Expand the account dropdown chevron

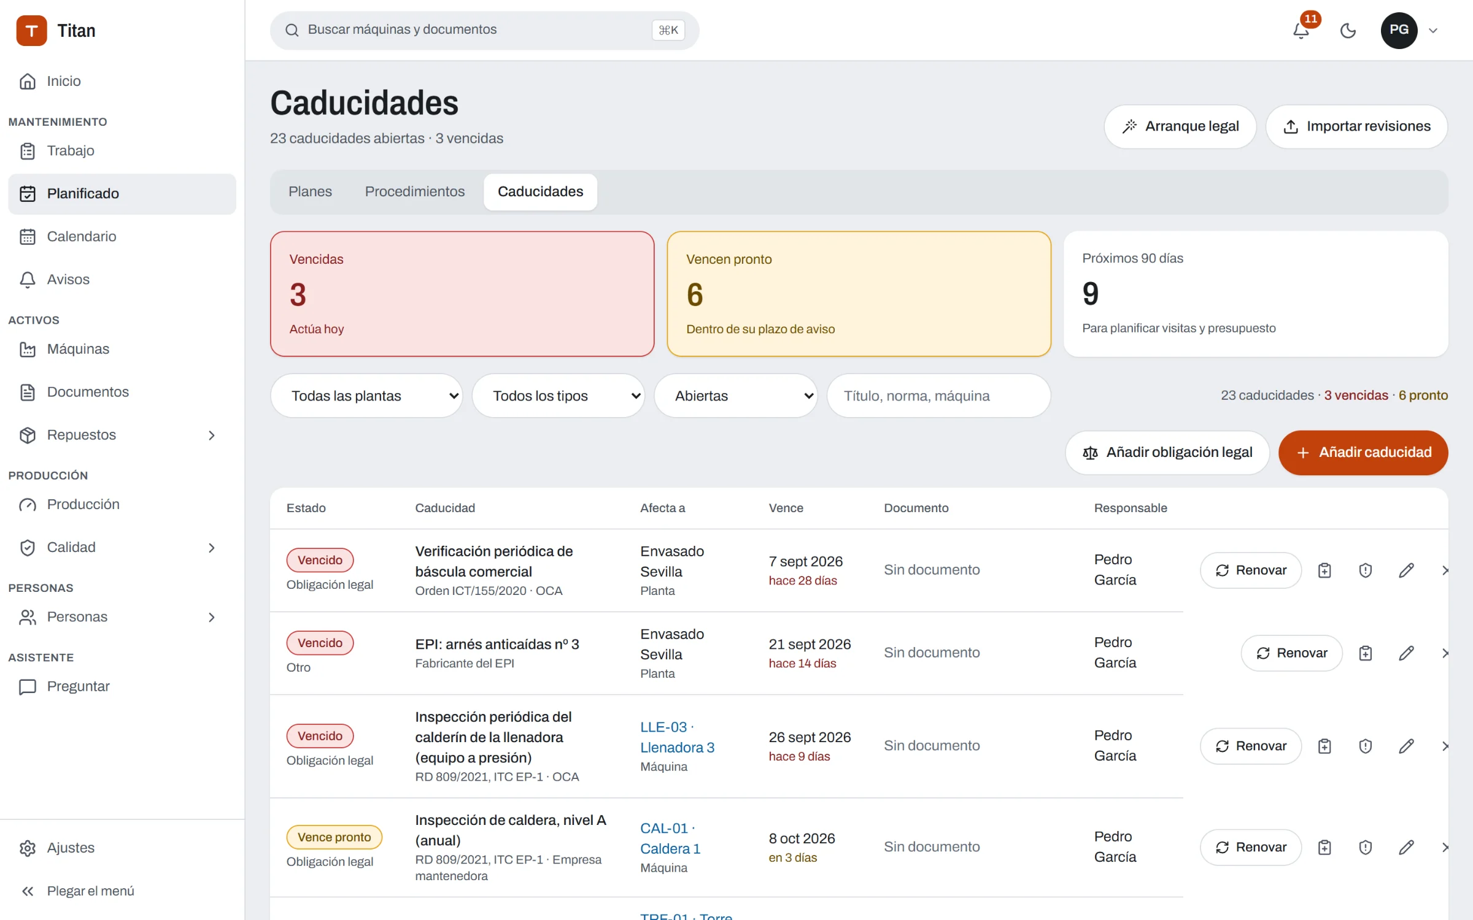tap(1433, 31)
